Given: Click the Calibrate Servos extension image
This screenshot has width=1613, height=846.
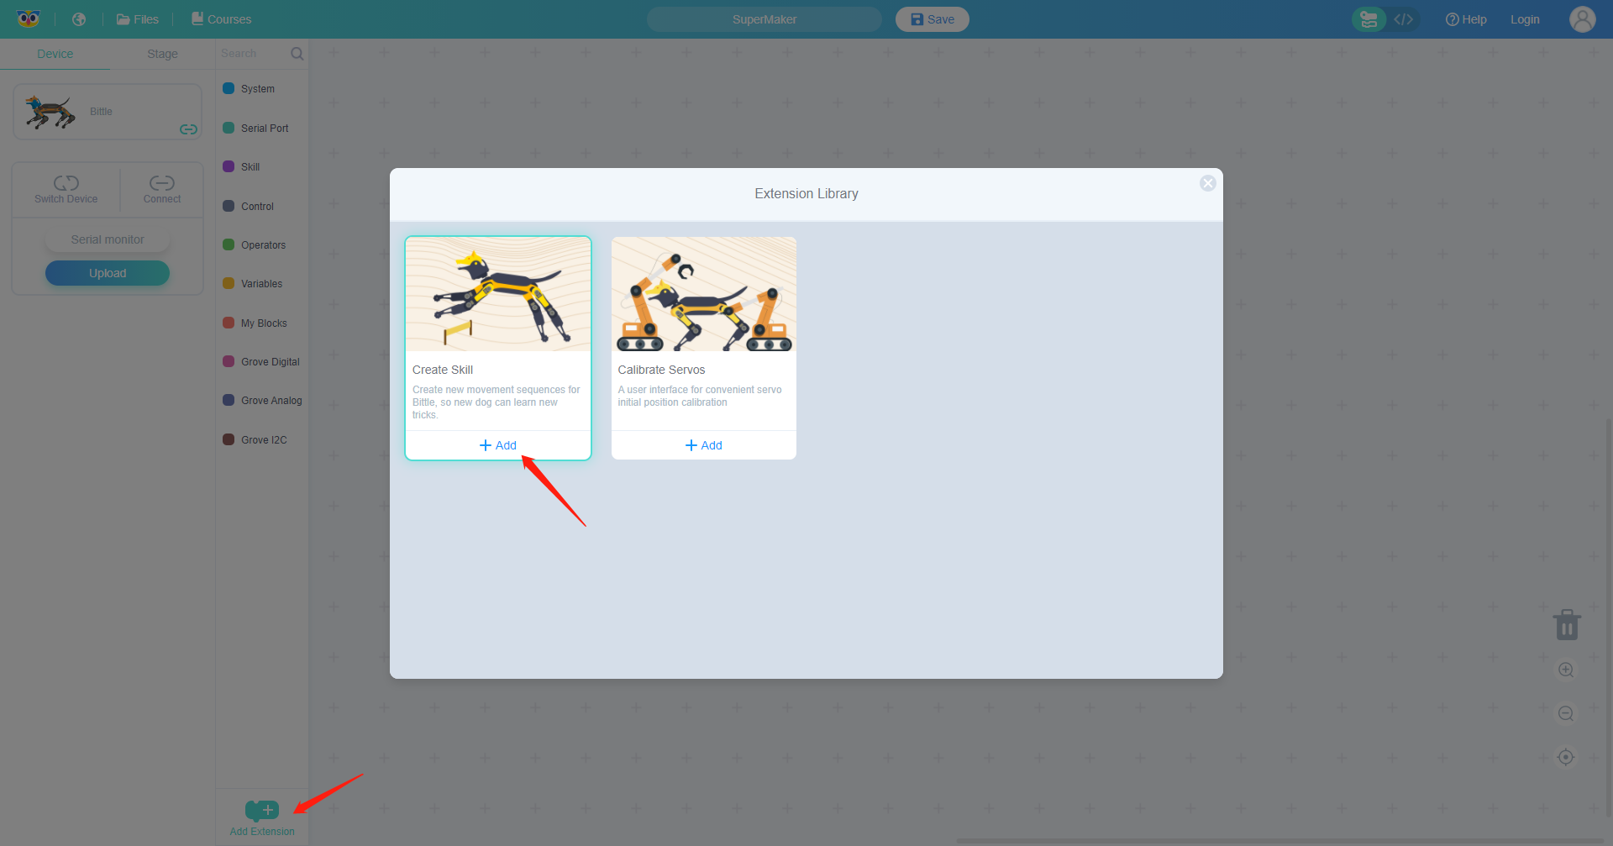Looking at the screenshot, I should pyautogui.click(x=704, y=294).
